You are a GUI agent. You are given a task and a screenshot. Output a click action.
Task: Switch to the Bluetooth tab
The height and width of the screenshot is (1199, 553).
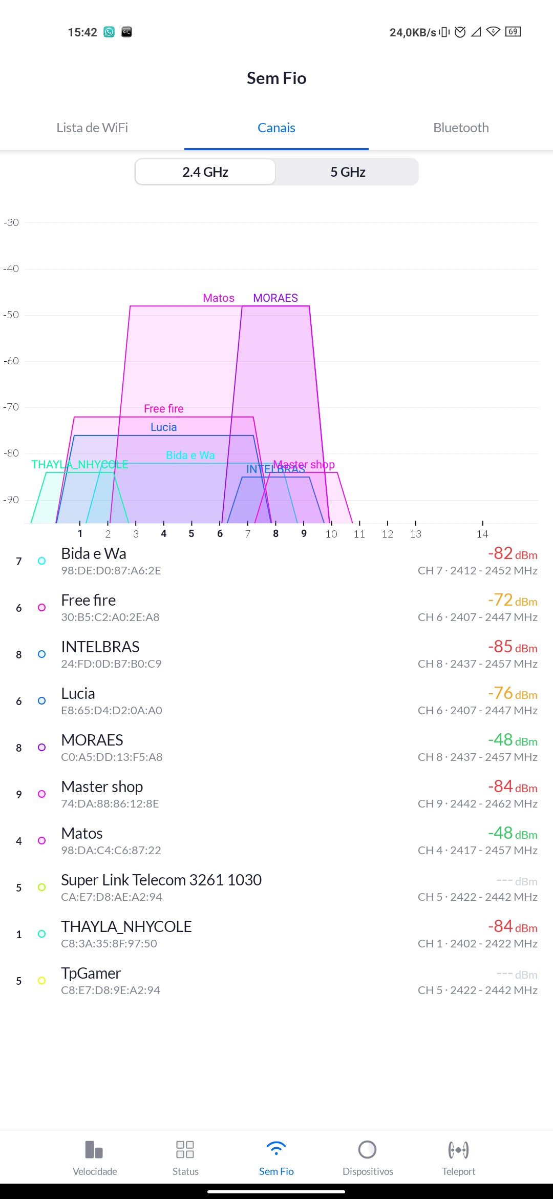point(461,128)
